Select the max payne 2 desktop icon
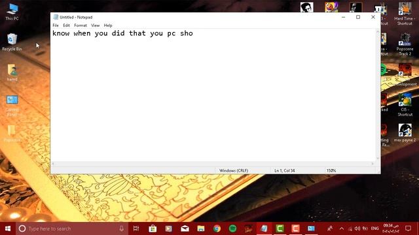This screenshot has height=235, width=419. pyautogui.click(x=405, y=133)
